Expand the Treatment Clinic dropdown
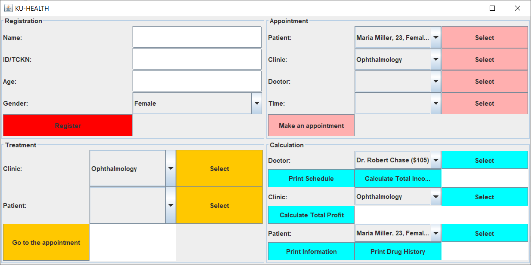Screen dimensions: 531x265 point(133,168)
